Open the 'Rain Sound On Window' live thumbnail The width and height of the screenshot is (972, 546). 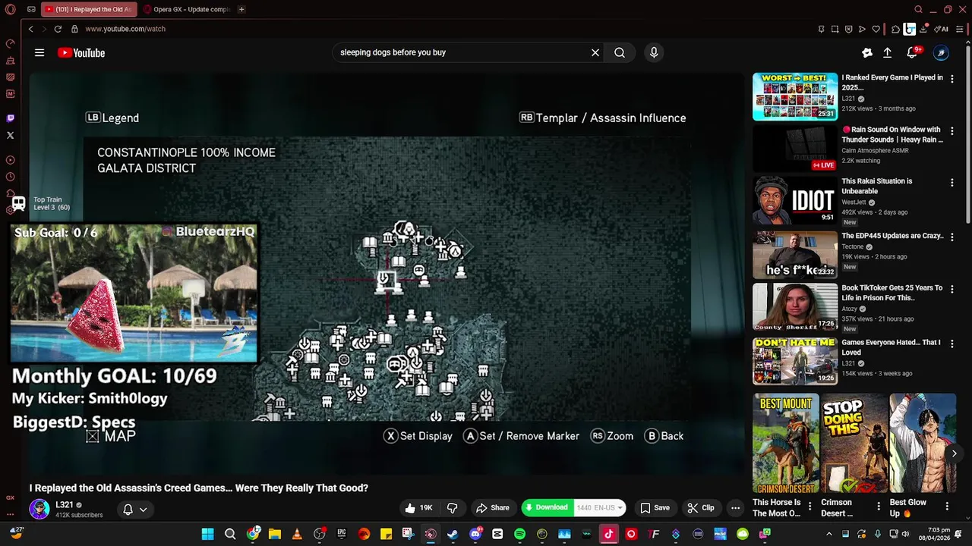tap(795, 149)
